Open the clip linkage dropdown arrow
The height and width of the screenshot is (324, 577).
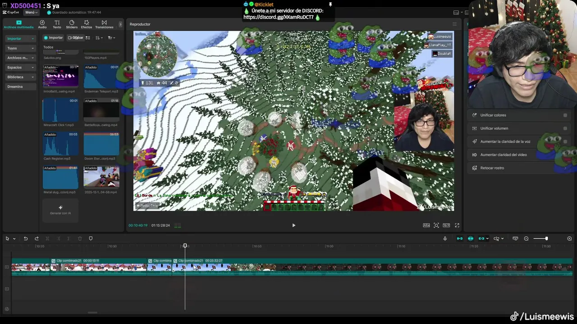pos(488,239)
